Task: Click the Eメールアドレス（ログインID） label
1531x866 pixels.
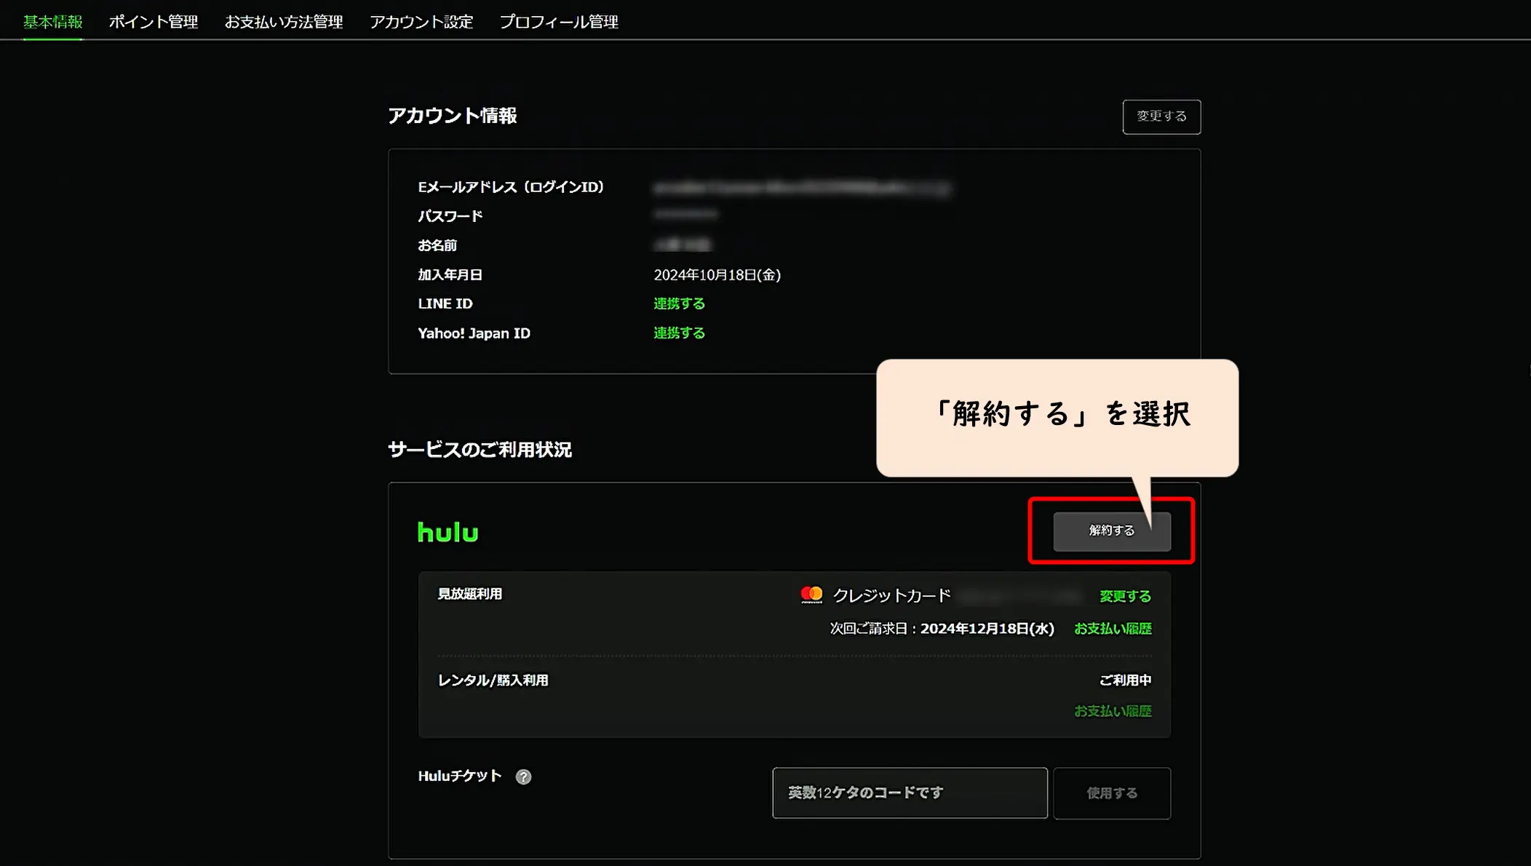Action: 511,187
